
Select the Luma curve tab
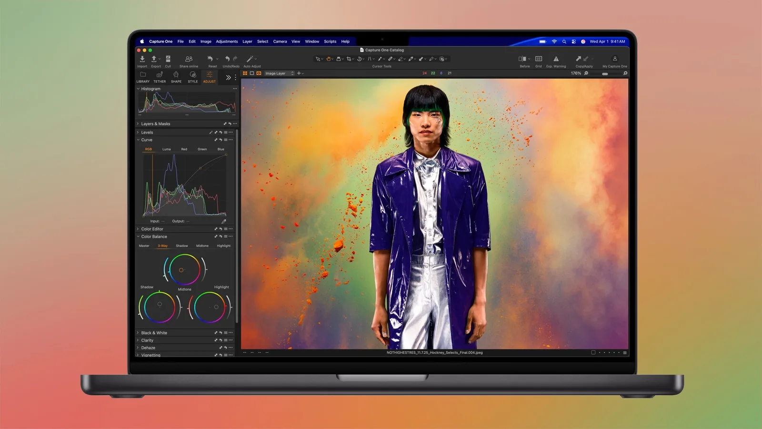tap(166, 149)
